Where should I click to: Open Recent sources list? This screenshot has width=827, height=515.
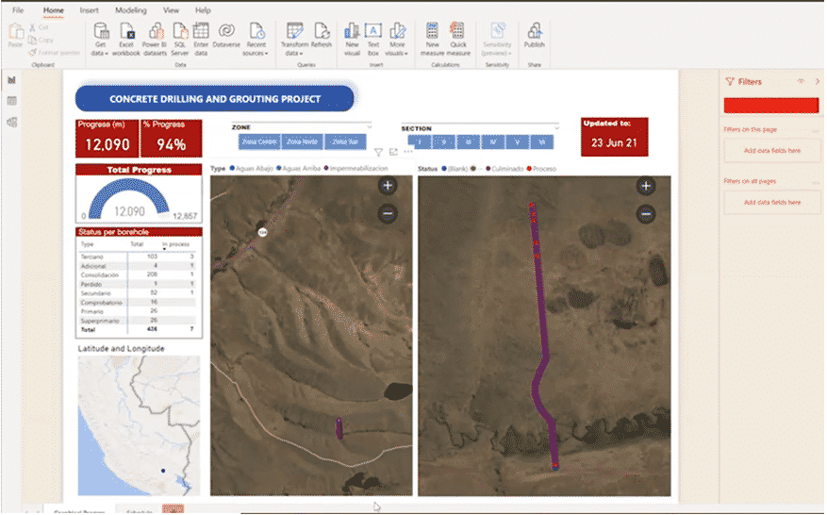click(x=256, y=39)
